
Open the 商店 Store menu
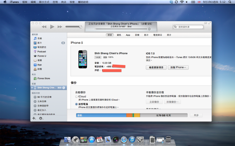pyautogui.click(x=64, y=2)
